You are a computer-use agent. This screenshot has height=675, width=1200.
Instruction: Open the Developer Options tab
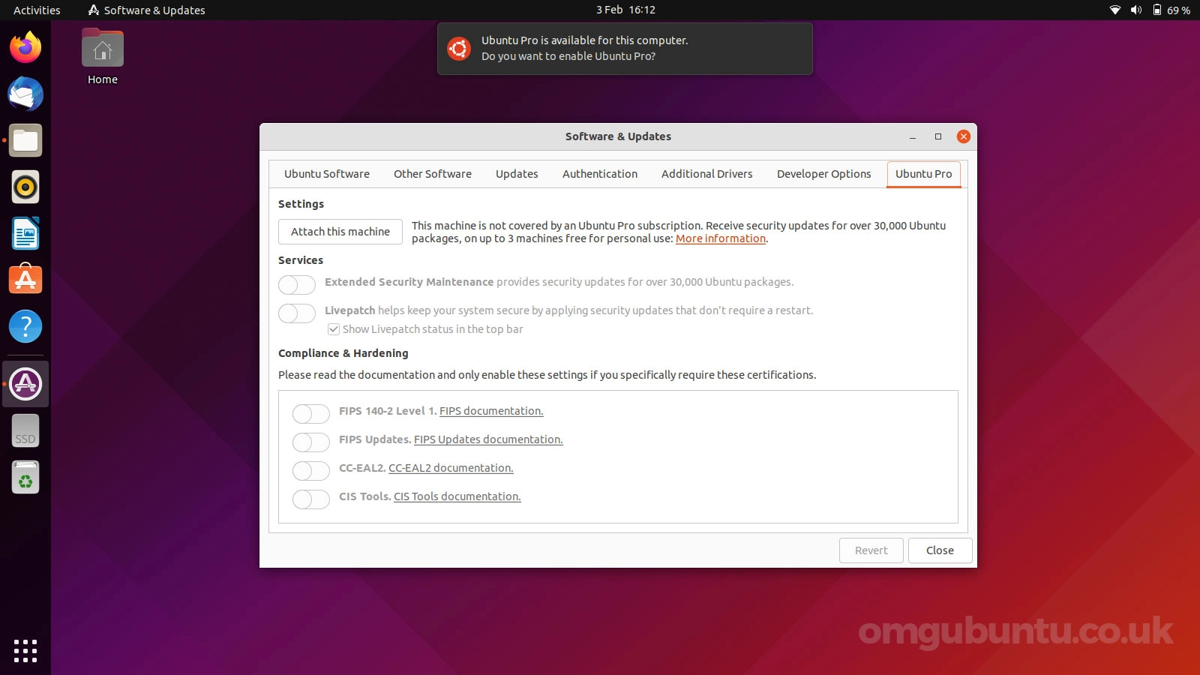coord(824,174)
